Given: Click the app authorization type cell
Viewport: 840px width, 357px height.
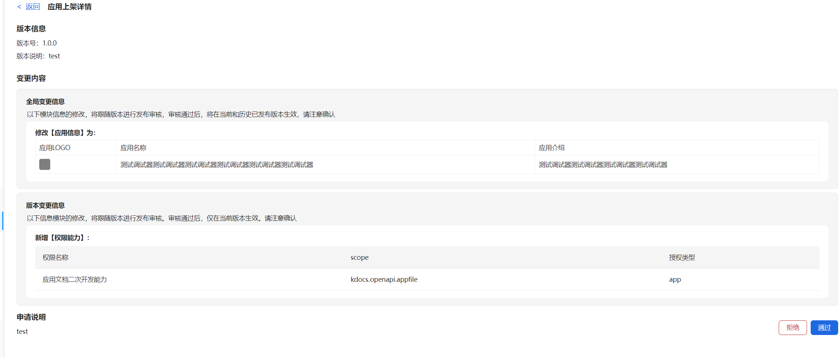Looking at the screenshot, I should pos(675,280).
